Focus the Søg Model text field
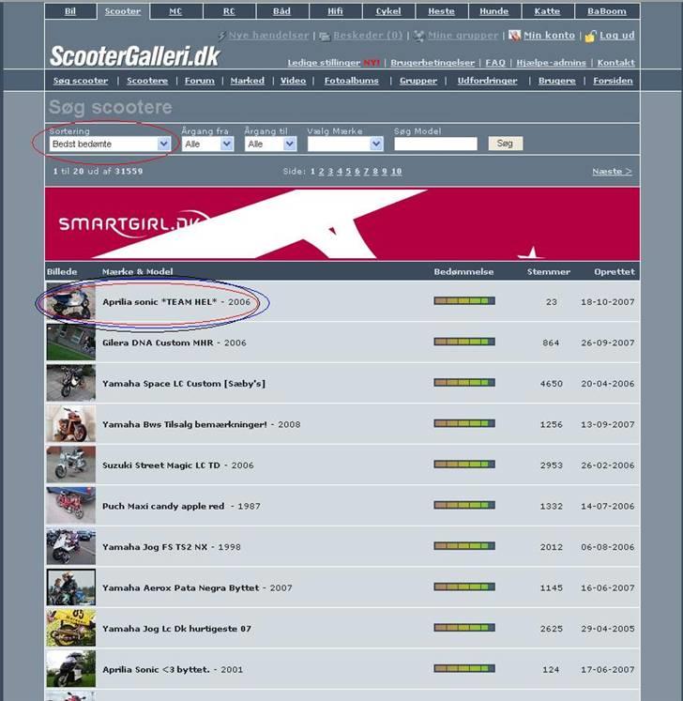 [x=435, y=144]
